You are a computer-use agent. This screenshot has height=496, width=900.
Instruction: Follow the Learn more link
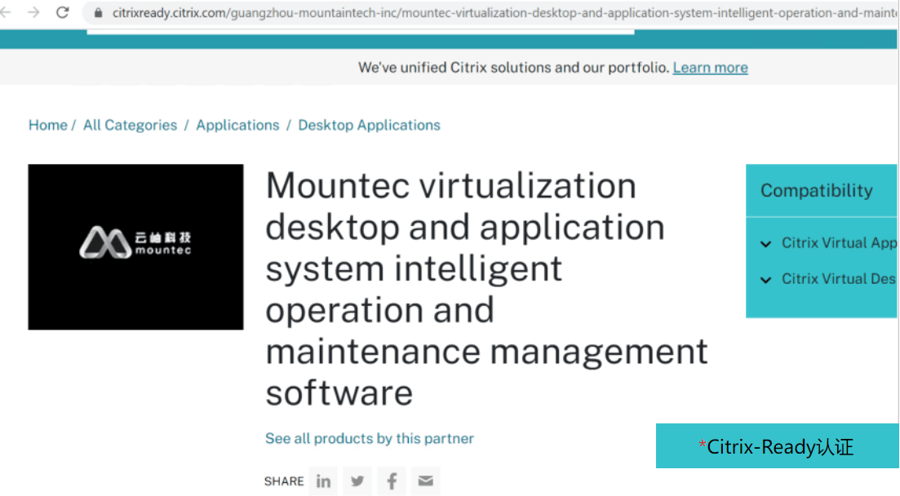point(710,68)
